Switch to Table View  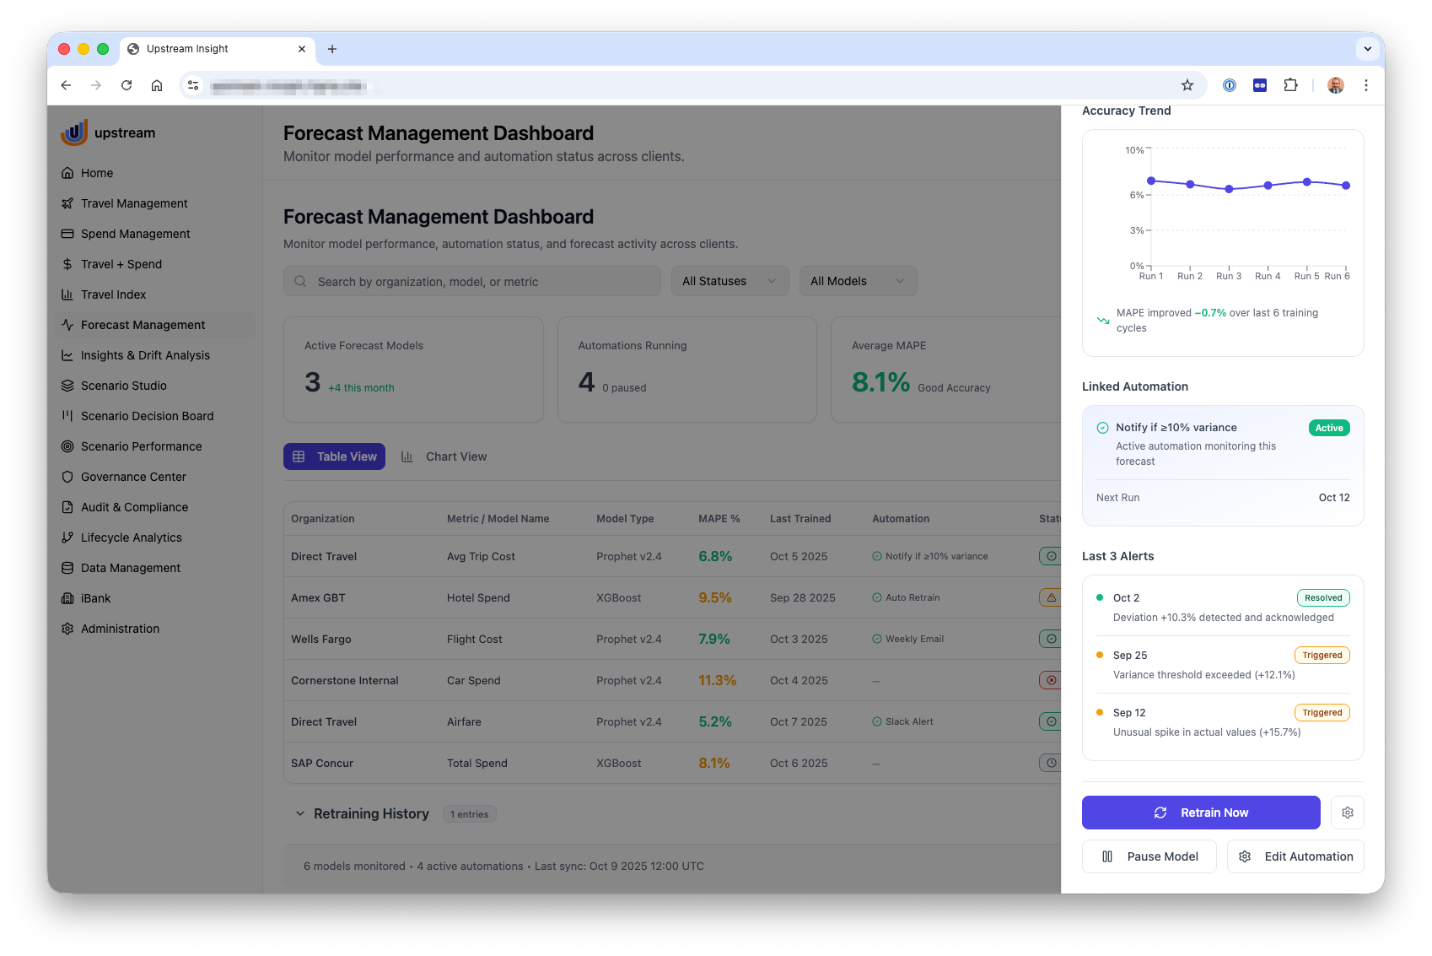click(334, 456)
